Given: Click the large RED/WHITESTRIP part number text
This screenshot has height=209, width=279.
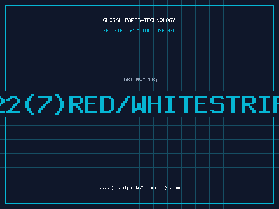Looking at the screenshot, I should pos(139,104).
